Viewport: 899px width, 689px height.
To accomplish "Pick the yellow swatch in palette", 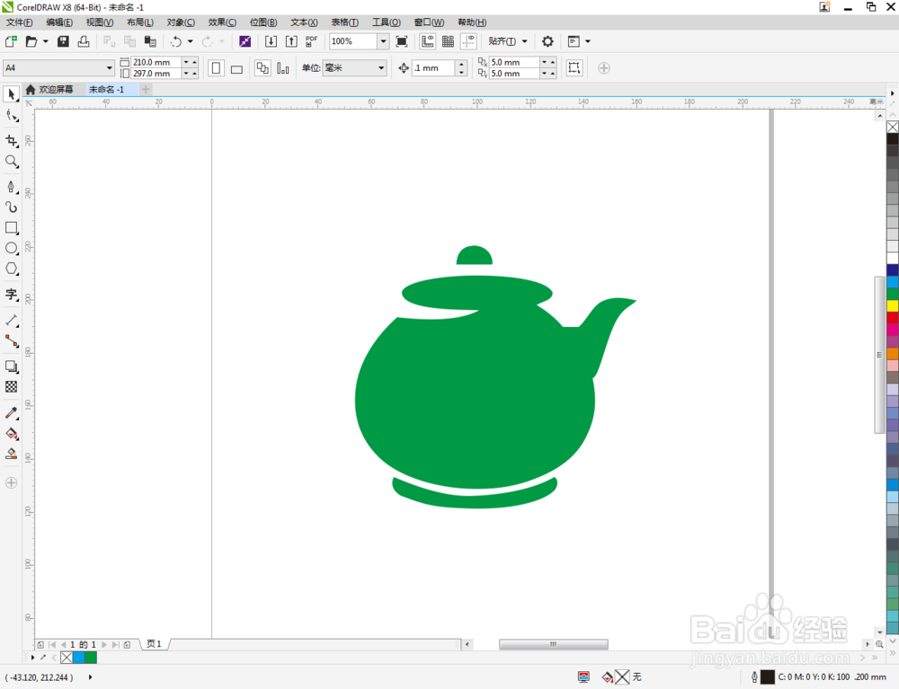I will tap(893, 305).
